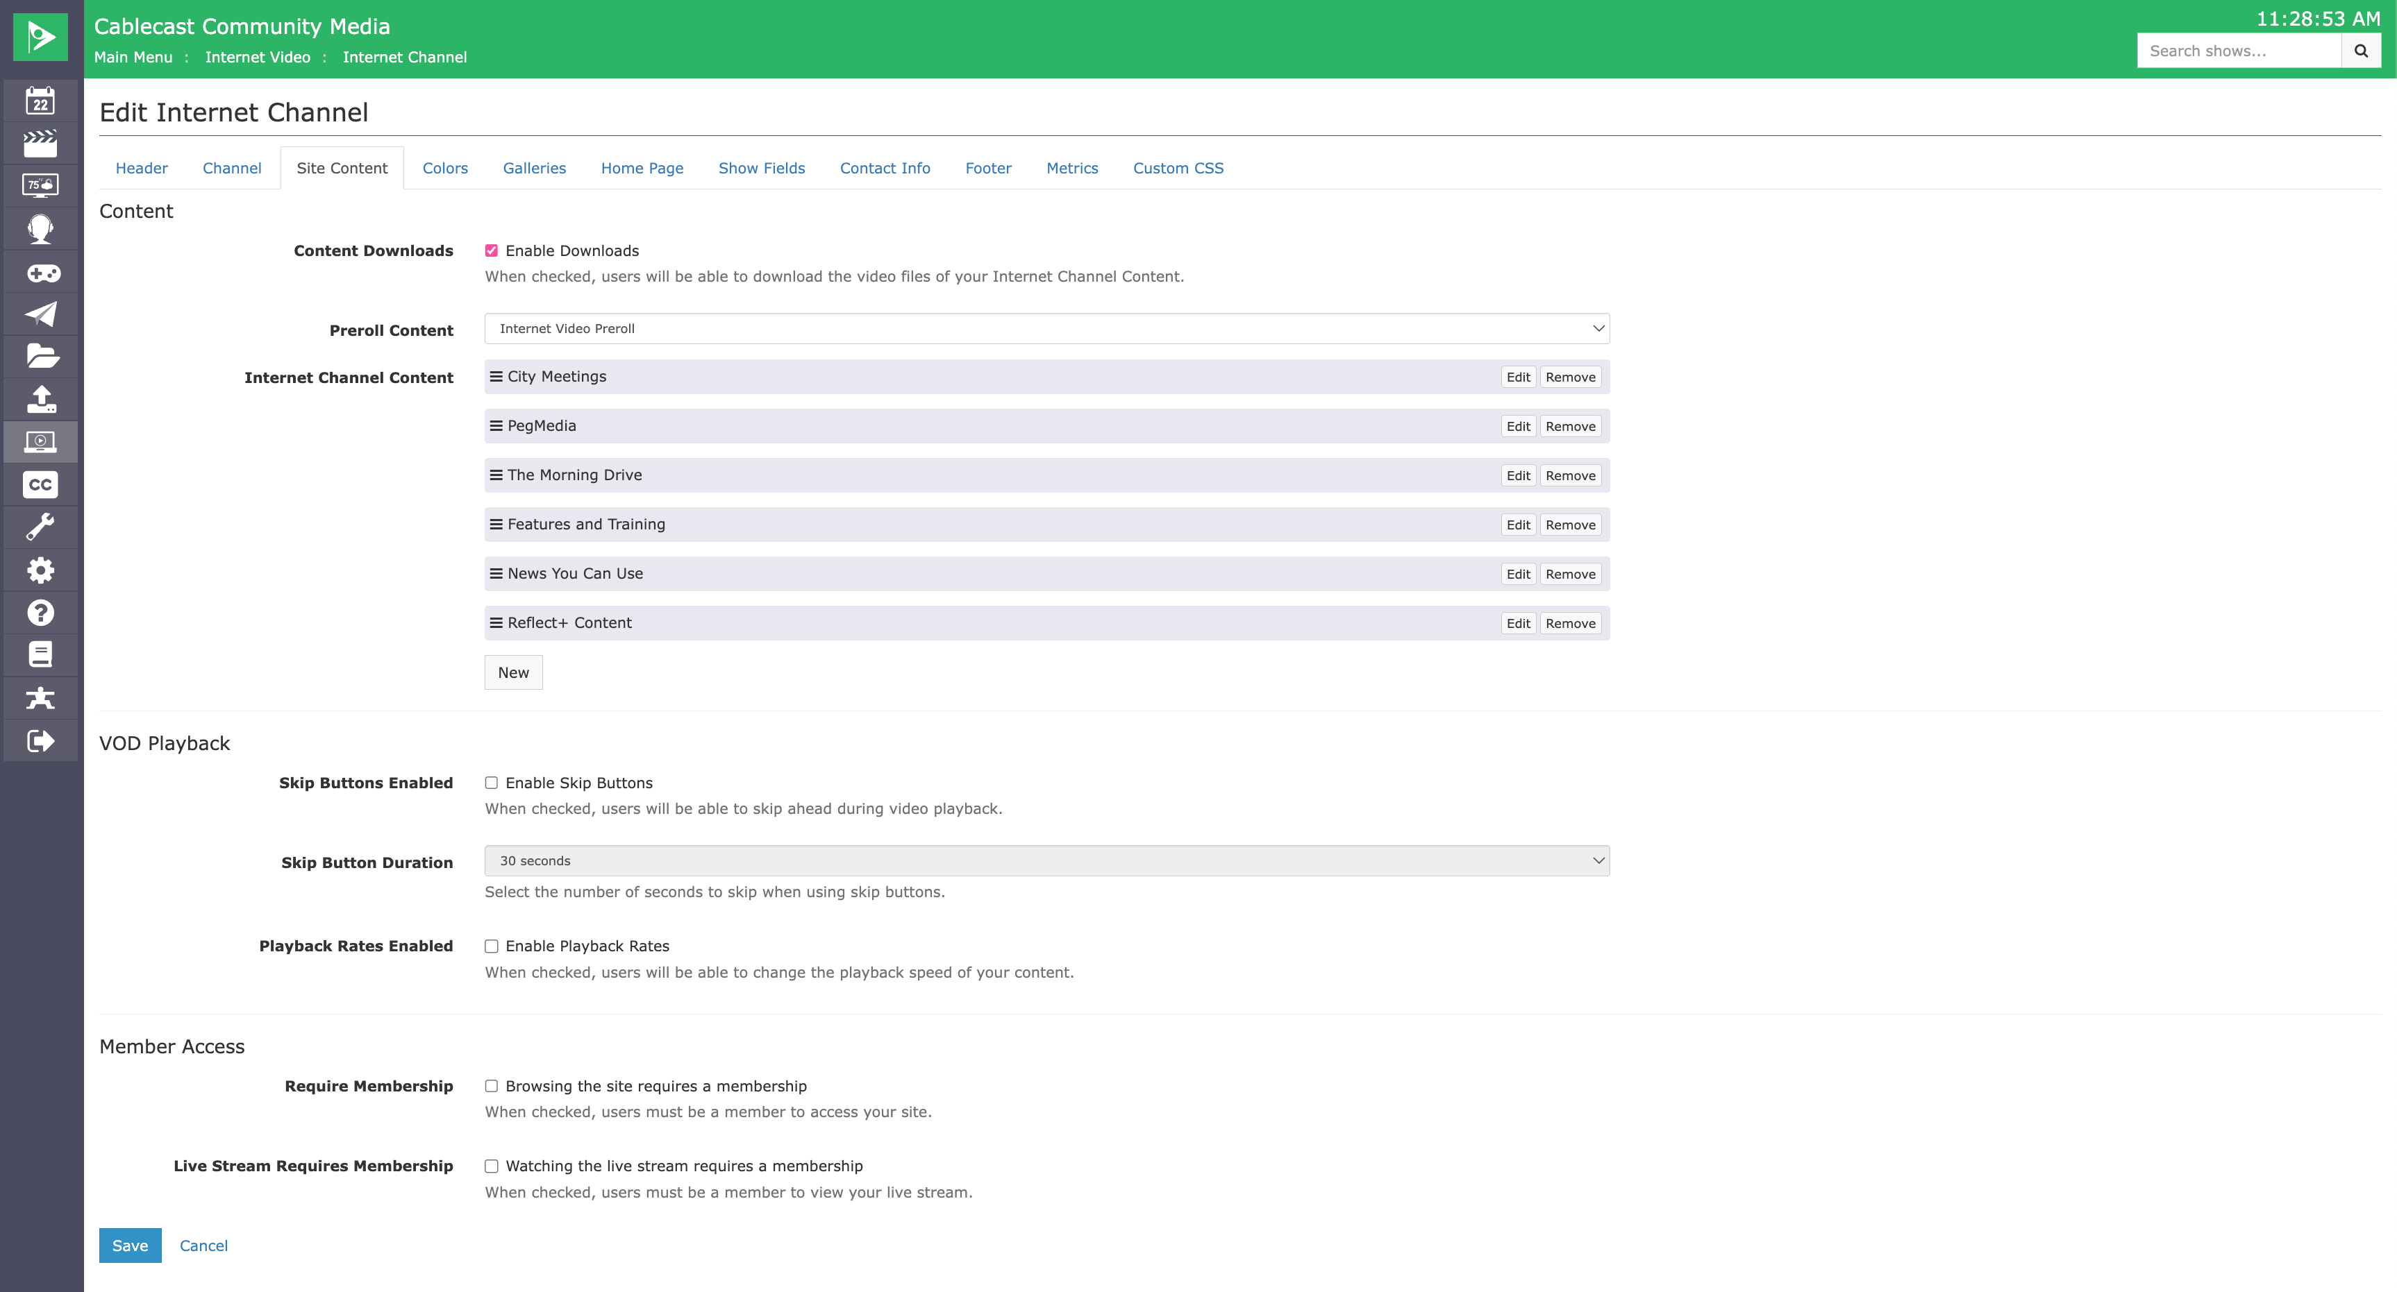Click the Search shows input field
This screenshot has height=1292, width=2397.
(x=2238, y=51)
